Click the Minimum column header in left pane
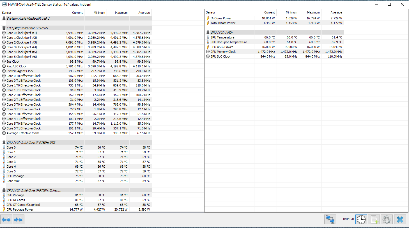409x228 pixels. pos(95,13)
